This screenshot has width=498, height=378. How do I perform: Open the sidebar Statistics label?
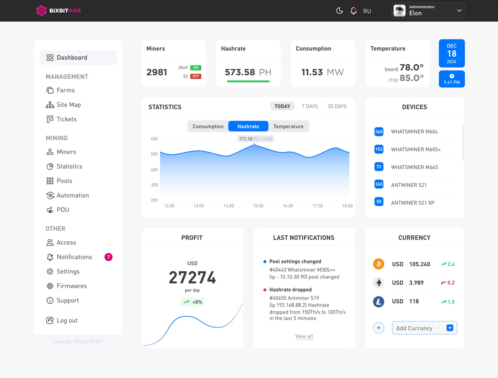[69, 166]
